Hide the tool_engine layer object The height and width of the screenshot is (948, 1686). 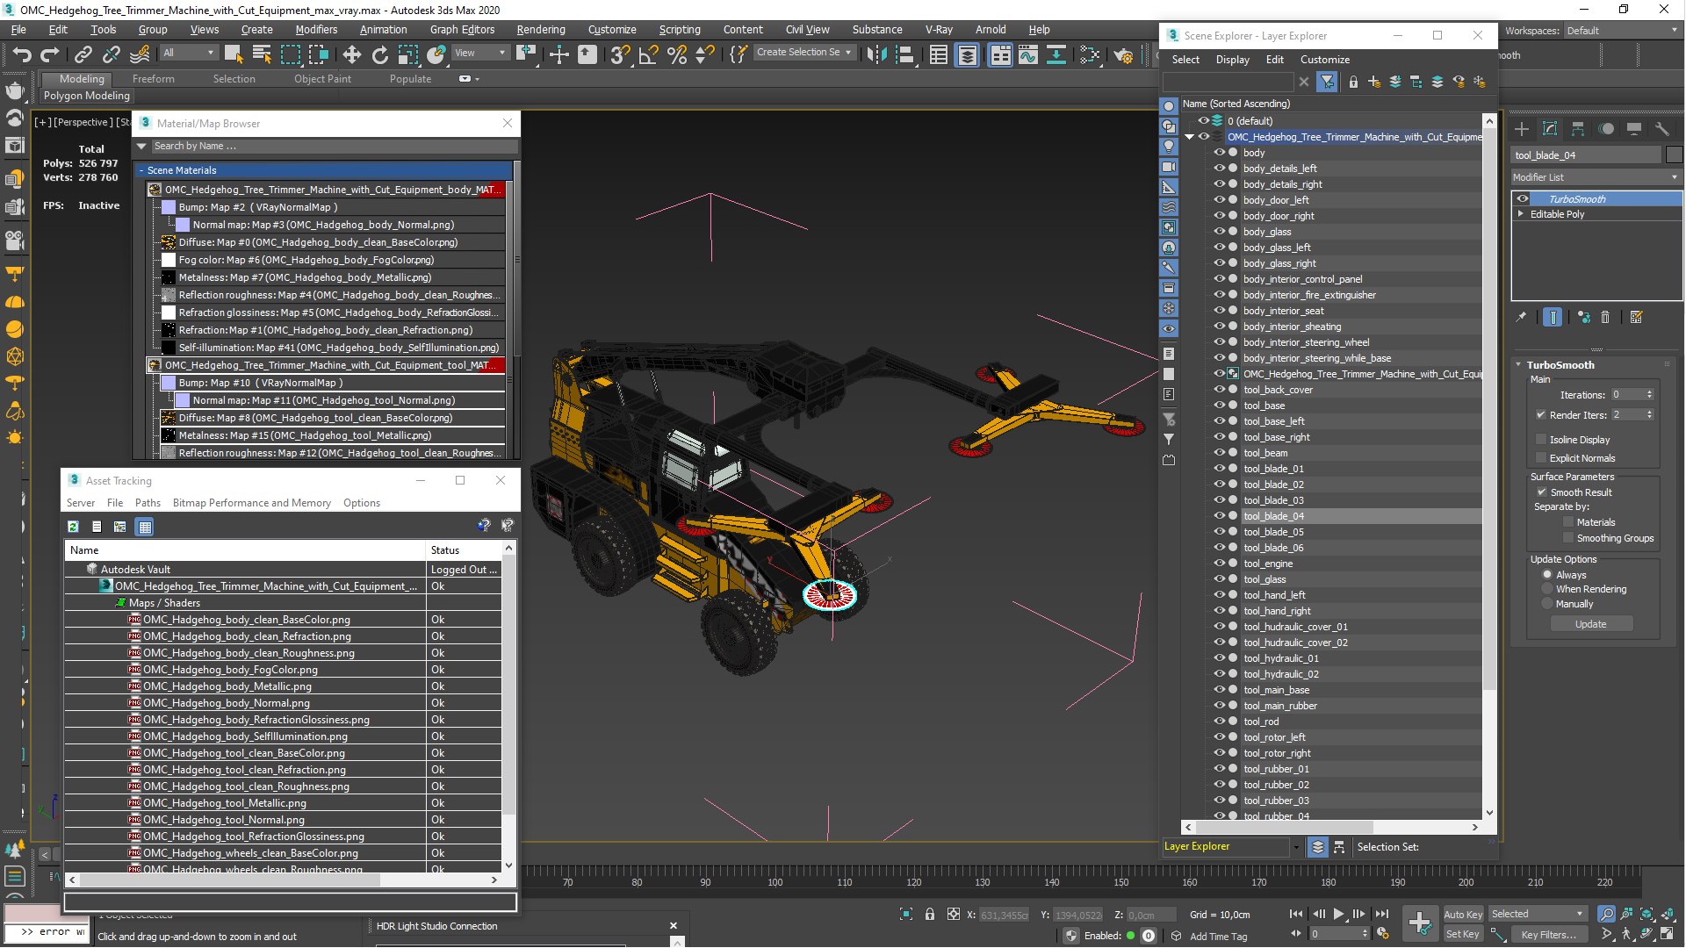(x=1219, y=564)
